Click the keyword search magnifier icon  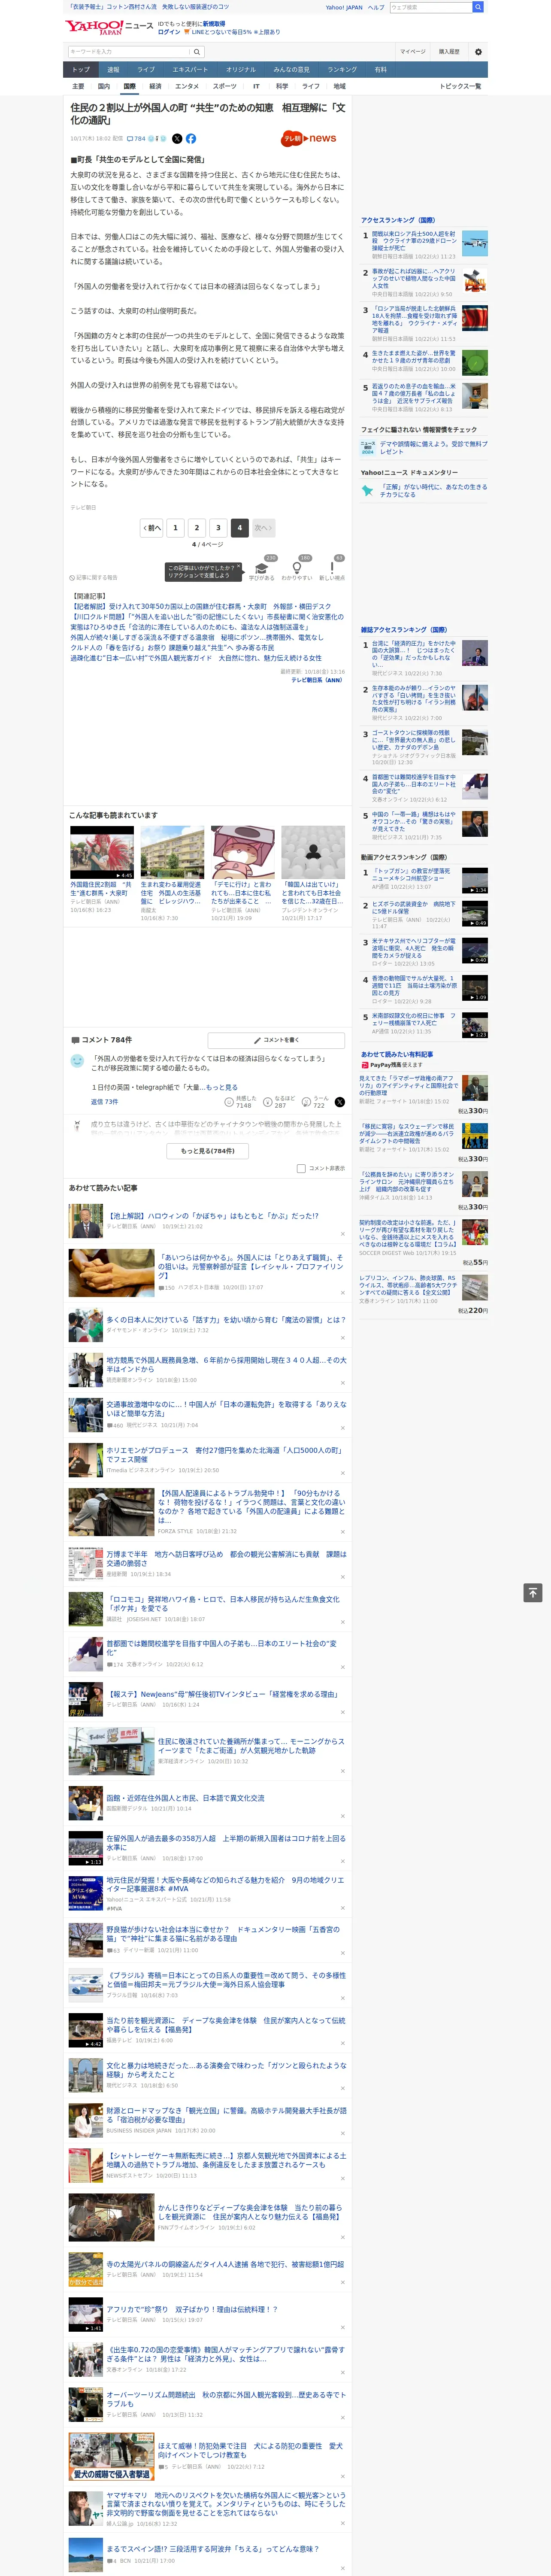(197, 52)
